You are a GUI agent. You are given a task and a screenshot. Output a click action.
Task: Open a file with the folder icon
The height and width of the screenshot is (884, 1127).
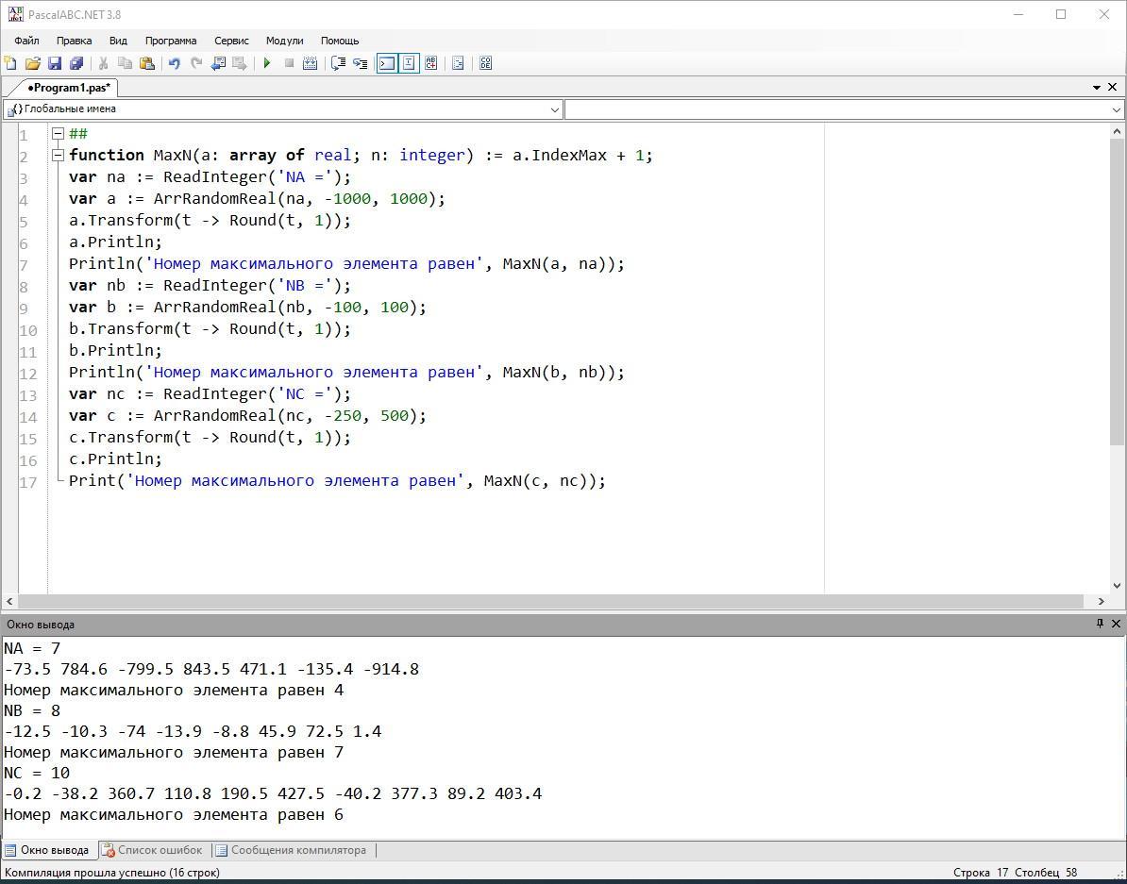[33, 63]
